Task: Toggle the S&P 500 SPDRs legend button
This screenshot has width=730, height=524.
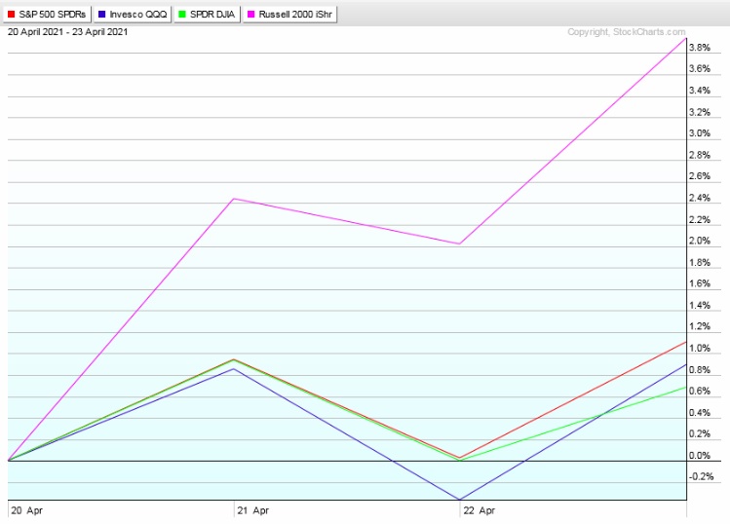Action: [x=47, y=15]
